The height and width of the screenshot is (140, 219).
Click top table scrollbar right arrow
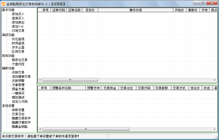(215, 80)
